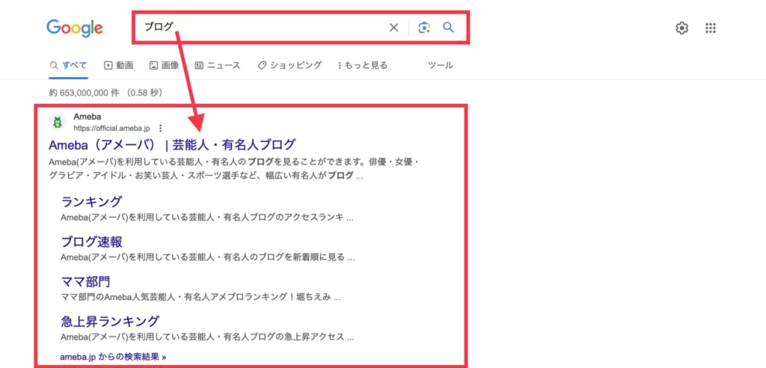
Task: Expand the もっと見る menu
Action: [363, 65]
